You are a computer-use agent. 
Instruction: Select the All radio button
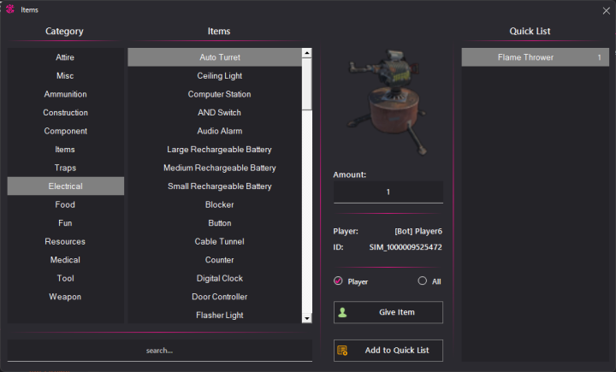pyautogui.click(x=423, y=280)
